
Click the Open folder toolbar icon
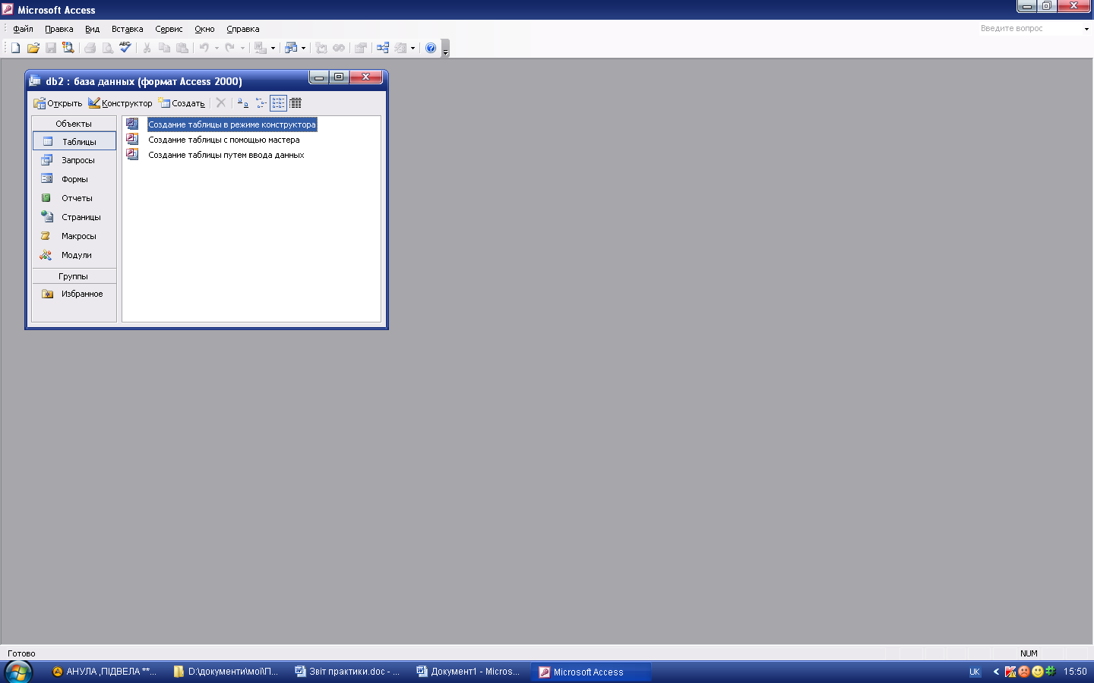[x=33, y=48]
